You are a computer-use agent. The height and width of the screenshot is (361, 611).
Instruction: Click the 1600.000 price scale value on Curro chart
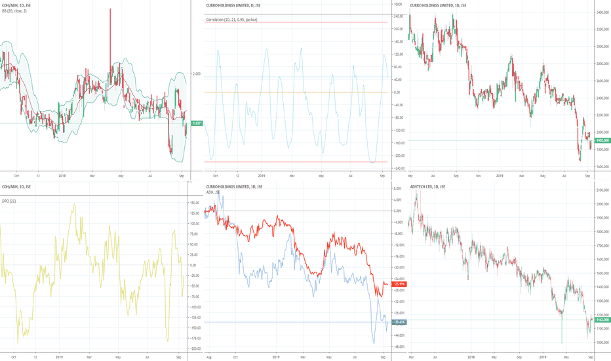point(602,167)
